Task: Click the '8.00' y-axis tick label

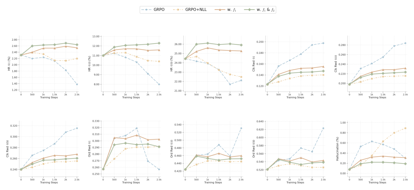Action: (x=97, y=84)
